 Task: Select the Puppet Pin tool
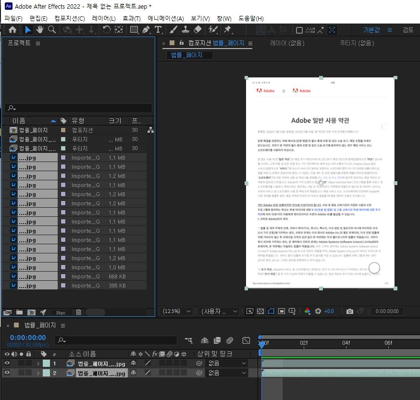228,29
